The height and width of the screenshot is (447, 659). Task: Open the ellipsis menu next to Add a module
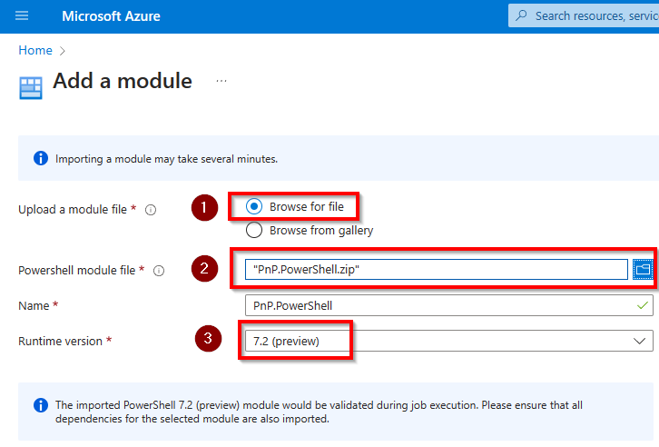[221, 81]
